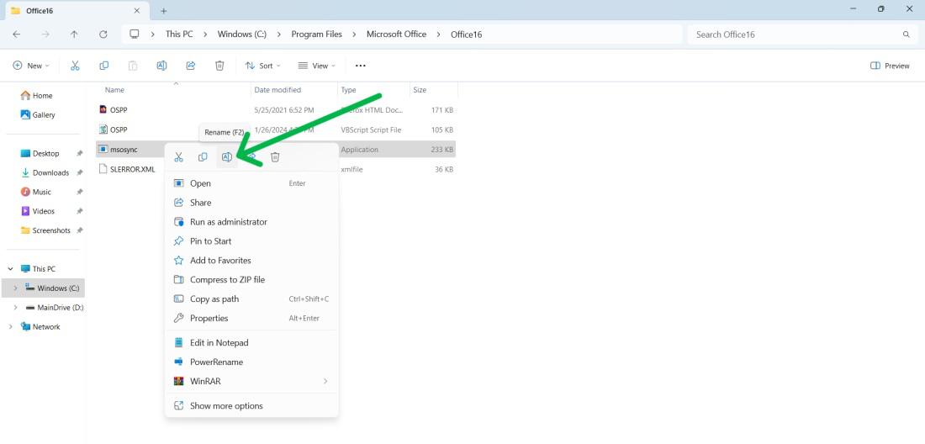This screenshot has width=925, height=444.
Task: Click Program Files in the address path
Action: coord(317,34)
